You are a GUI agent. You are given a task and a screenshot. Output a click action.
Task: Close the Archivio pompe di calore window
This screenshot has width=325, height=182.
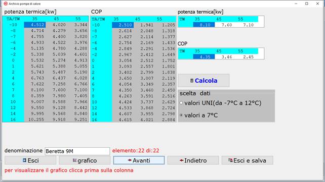tap(317, 4)
